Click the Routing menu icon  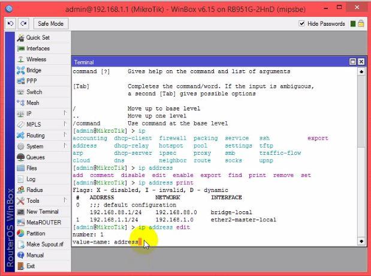pos(20,136)
